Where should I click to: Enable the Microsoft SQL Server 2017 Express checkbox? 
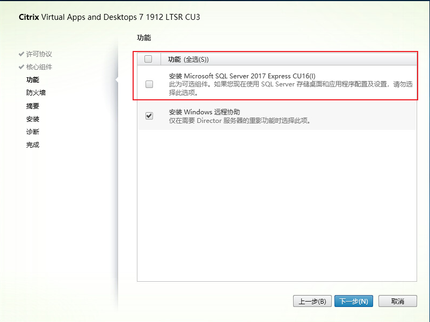click(x=149, y=84)
